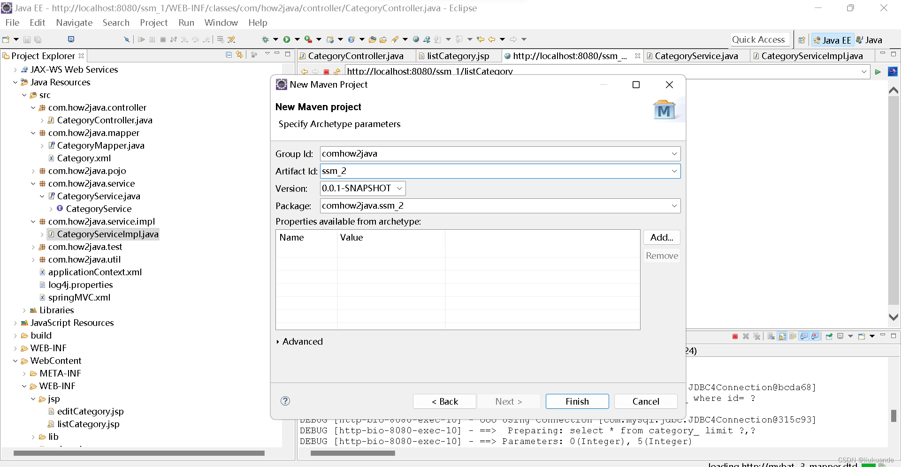
Task: Switch to CategoryServiceImpl.java editor tab
Action: point(812,56)
